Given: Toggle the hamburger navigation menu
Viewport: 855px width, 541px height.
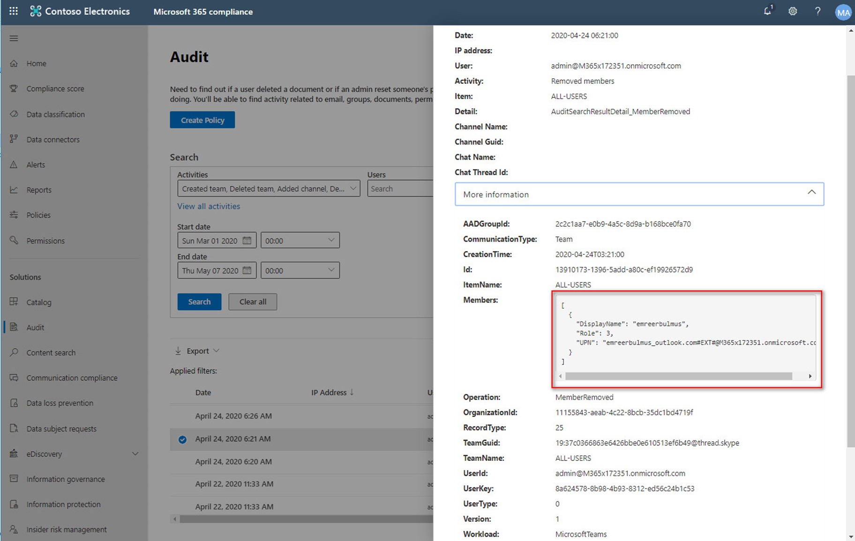Looking at the screenshot, I should point(14,38).
